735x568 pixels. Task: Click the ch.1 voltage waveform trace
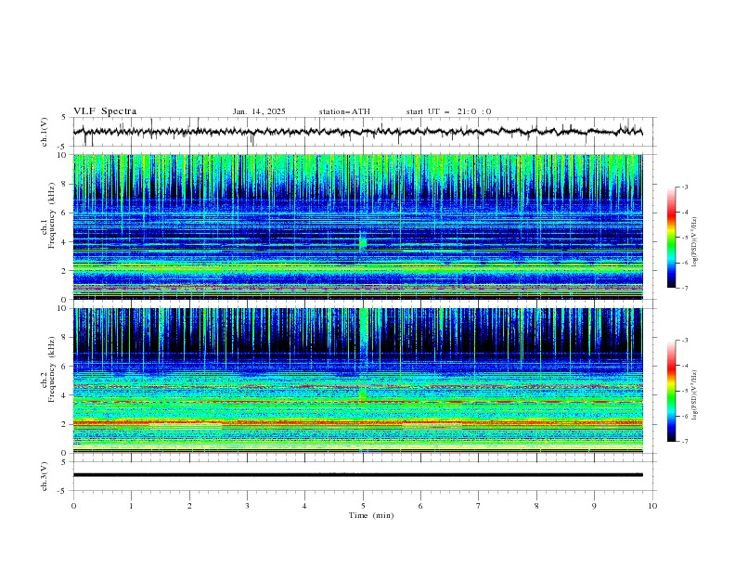pyautogui.click(x=357, y=132)
